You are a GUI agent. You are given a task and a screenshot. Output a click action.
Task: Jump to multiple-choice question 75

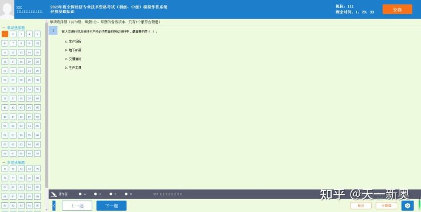point(37,169)
